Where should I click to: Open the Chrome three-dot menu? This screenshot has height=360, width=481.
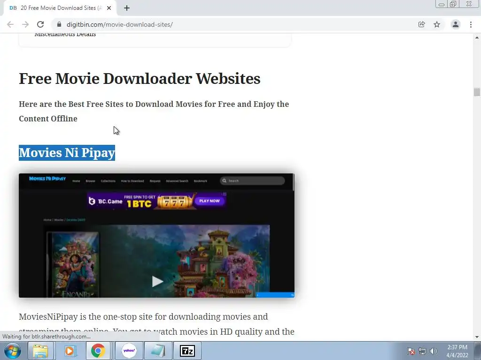coord(471,24)
